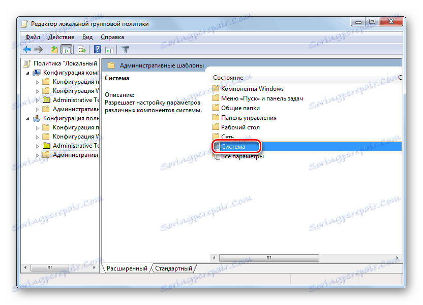The image size is (423, 305).
Task: Click the folder icon beside Меню «Пуск» и панель задач
Action: 216,98
